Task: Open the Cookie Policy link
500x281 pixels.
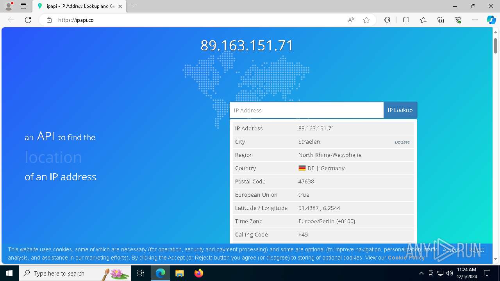Action: coord(406,258)
